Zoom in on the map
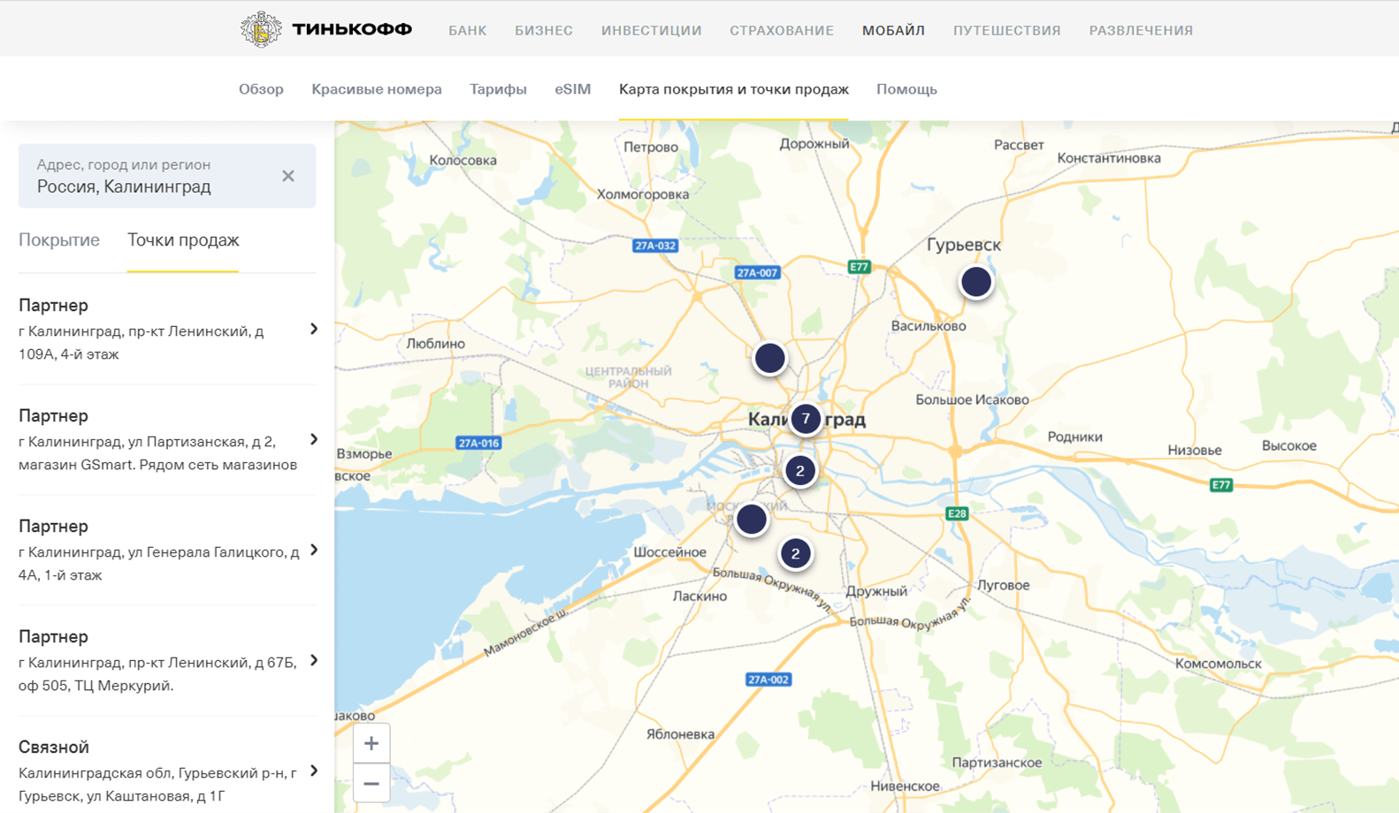The height and width of the screenshot is (813, 1399). pyautogui.click(x=371, y=743)
